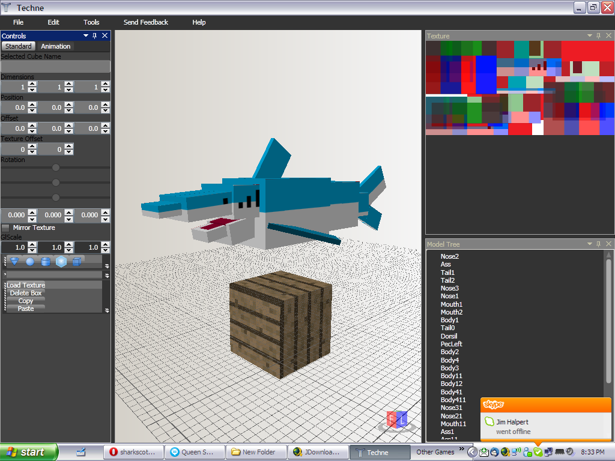Open the Controls panel dropdown arrow
615x461 pixels.
tap(85, 35)
